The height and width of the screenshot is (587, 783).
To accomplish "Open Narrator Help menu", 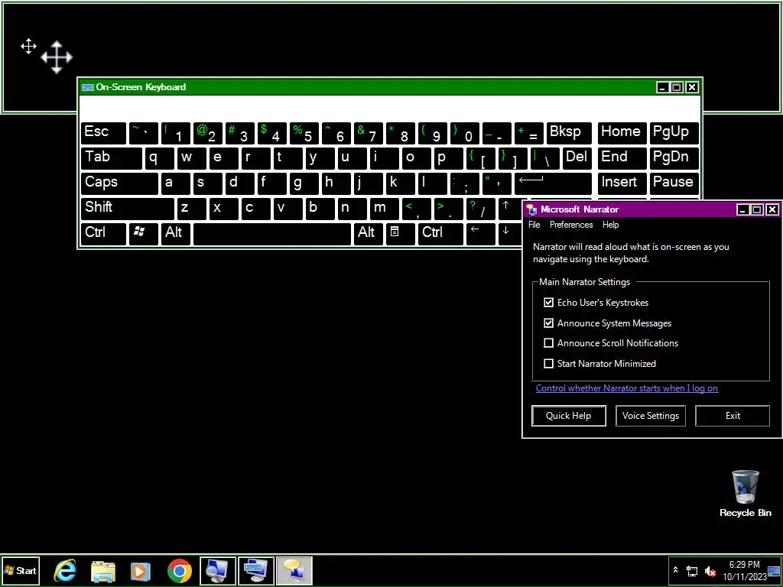I will click(x=610, y=225).
